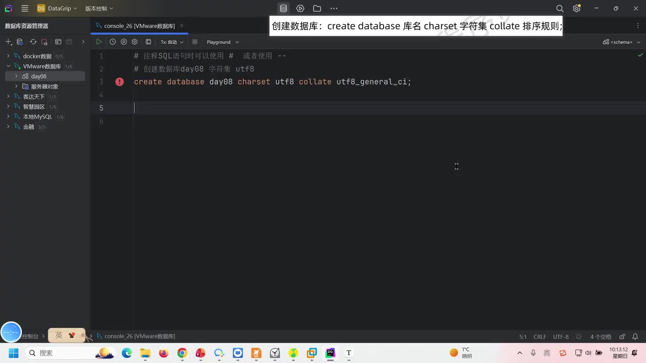Open IDE settings gear icon

click(x=577, y=9)
